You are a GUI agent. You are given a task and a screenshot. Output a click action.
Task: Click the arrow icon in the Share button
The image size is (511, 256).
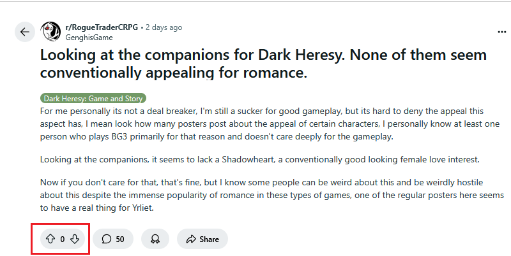point(190,239)
